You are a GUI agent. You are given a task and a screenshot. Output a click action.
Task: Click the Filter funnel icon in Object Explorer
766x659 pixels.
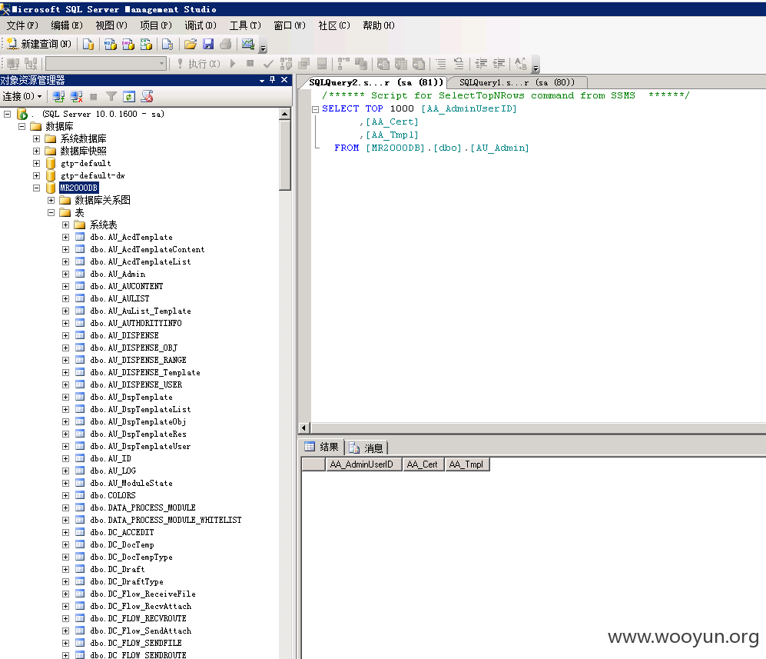click(x=111, y=96)
